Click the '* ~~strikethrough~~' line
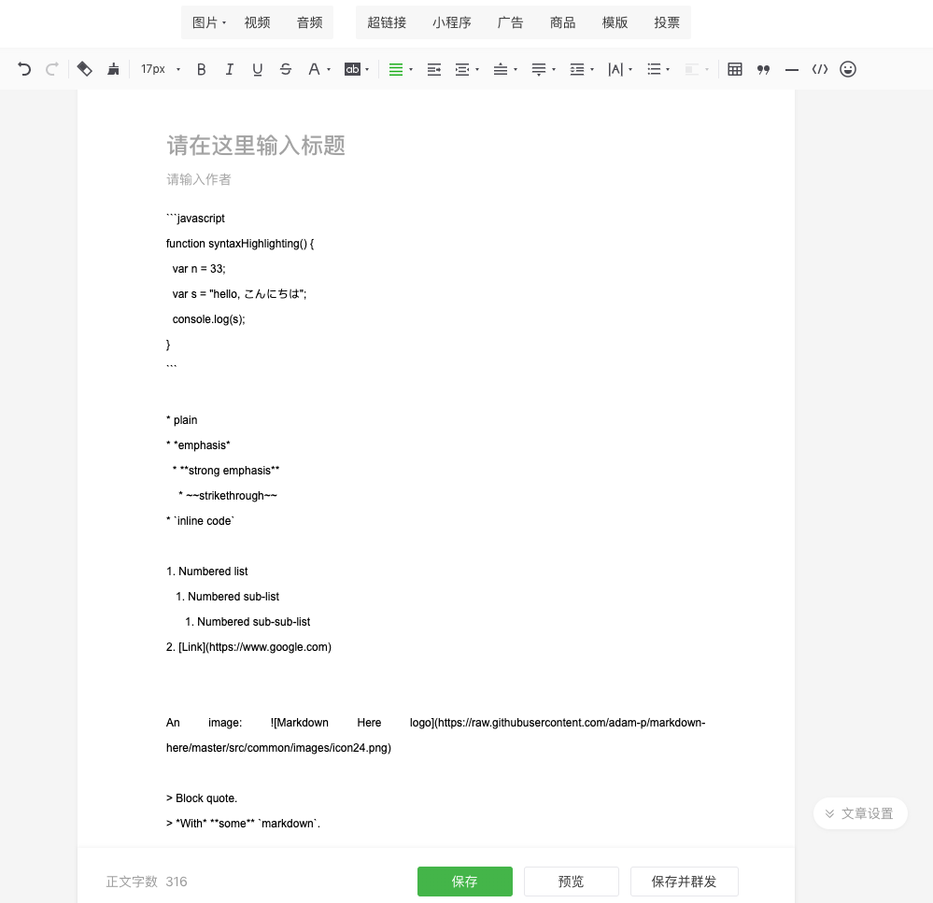The image size is (933, 903). [x=227, y=496]
